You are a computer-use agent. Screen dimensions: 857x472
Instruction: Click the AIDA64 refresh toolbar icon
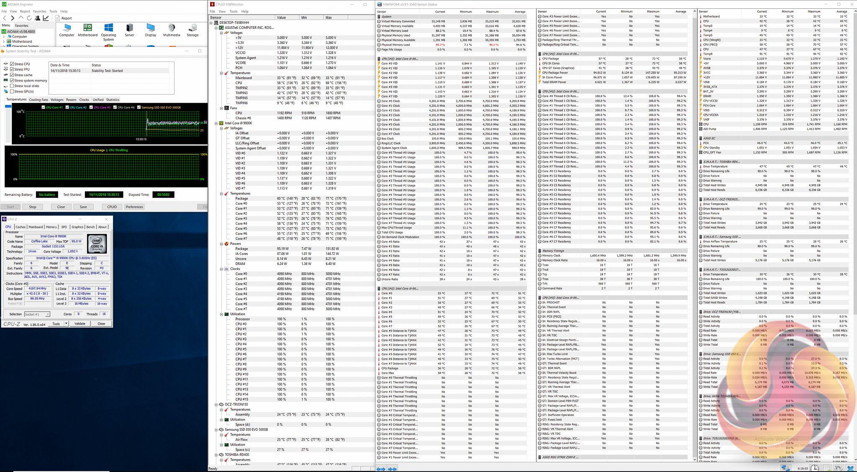tap(29, 18)
